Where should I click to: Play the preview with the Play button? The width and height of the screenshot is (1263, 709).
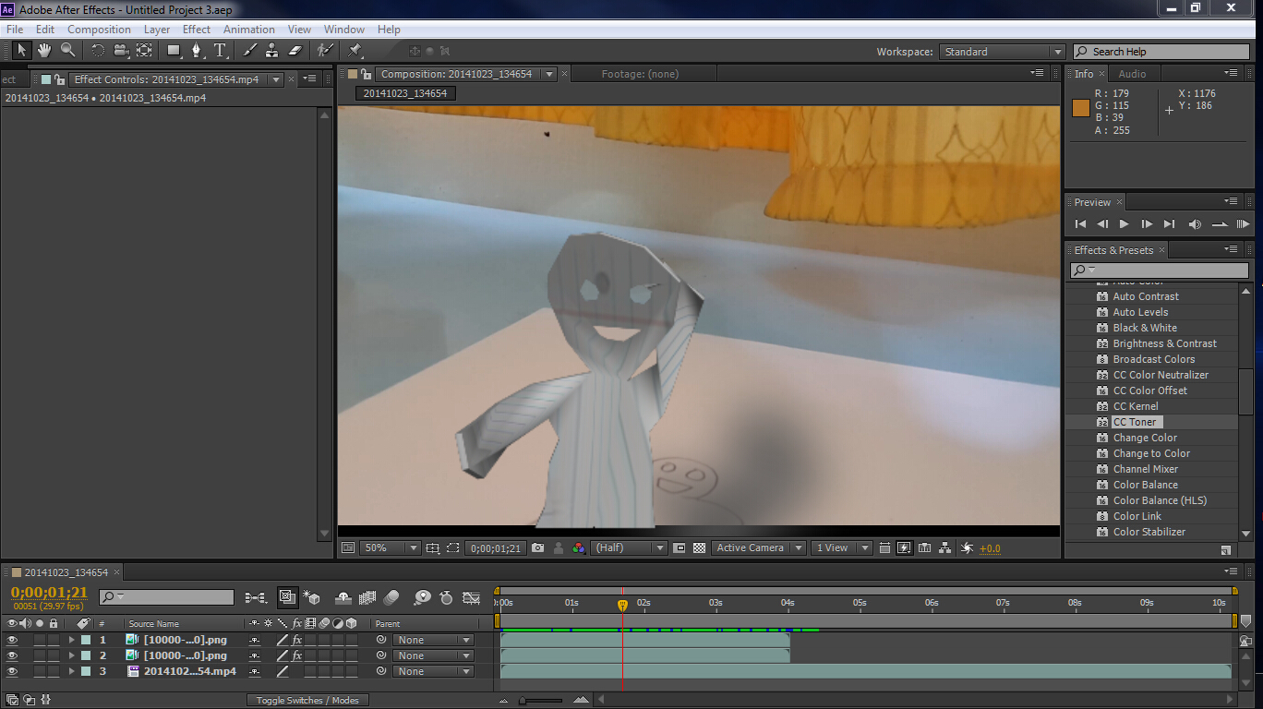(x=1124, y=223)
